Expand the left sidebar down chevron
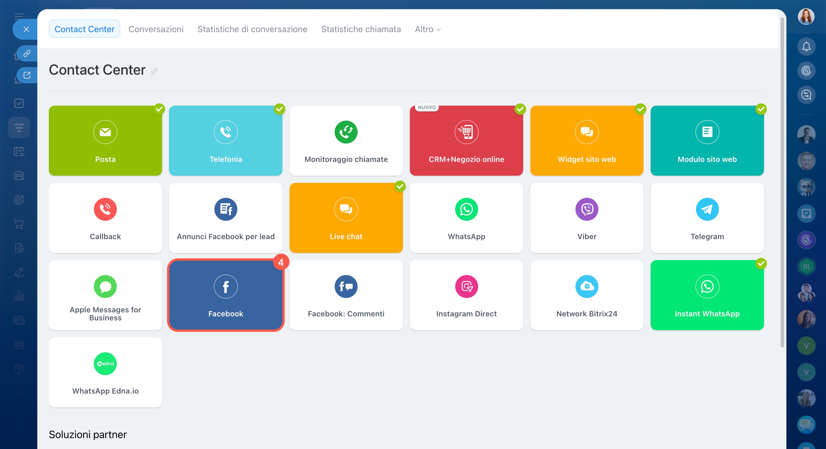The width and height of the screenshot is (826, 449). [x=19, y=393]
